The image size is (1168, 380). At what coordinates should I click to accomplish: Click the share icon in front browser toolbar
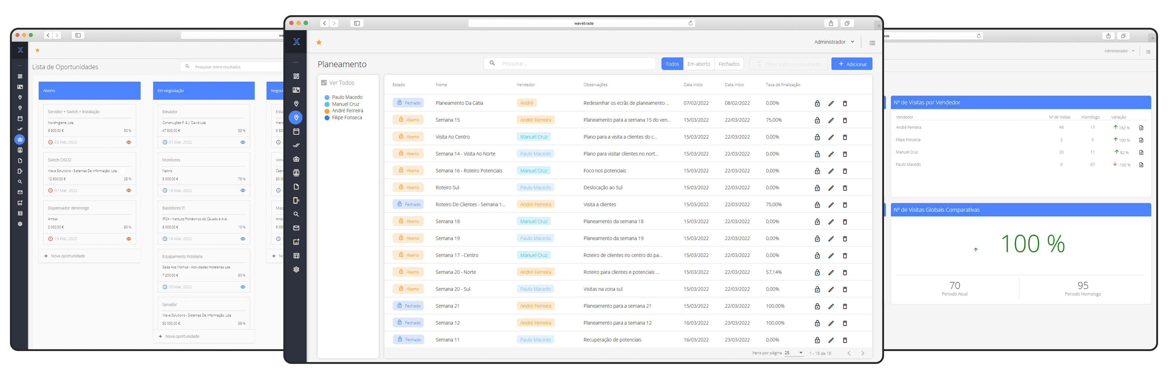[831, 24]
